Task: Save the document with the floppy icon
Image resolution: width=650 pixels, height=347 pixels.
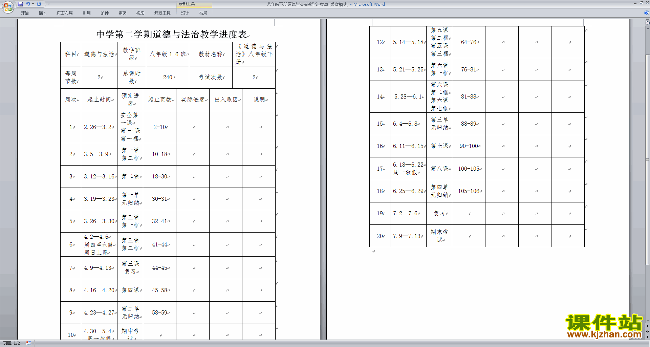Action: [x=21, y=4]
